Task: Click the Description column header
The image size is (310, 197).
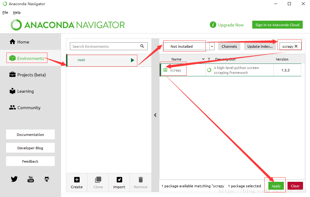Action: click(x=226, y=59)
